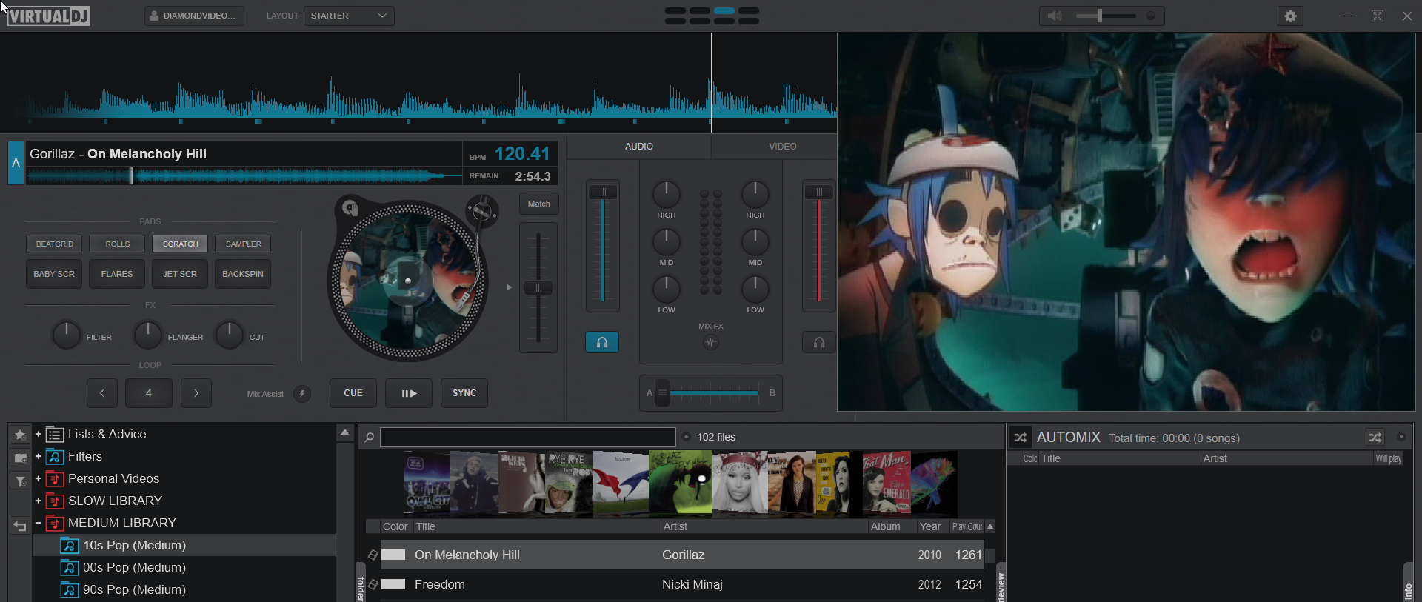
Task: Toggle the 4 beat loop button
Action: pos(149,393)
